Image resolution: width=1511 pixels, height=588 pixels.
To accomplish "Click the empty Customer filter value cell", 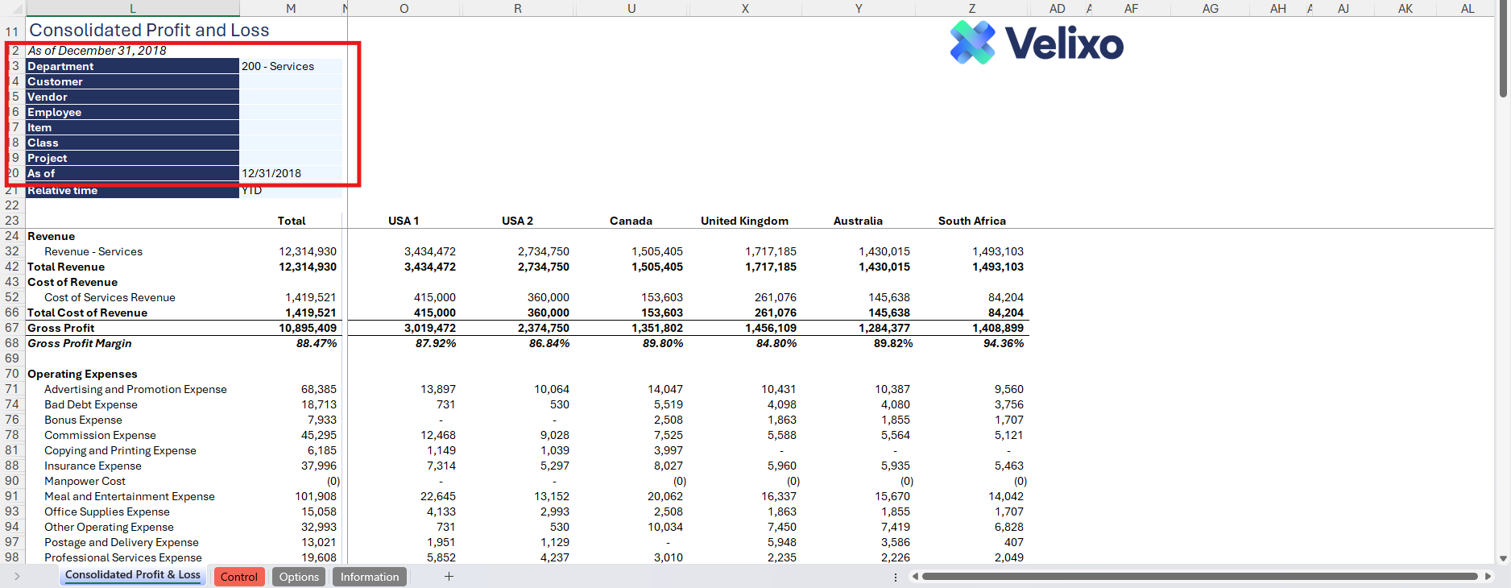I will [x=291, y=81].
